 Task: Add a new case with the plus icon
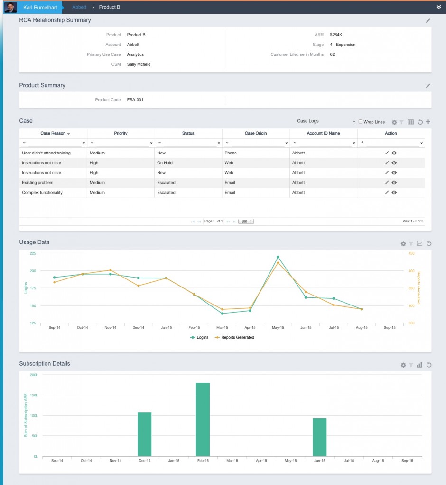point(428,122)
